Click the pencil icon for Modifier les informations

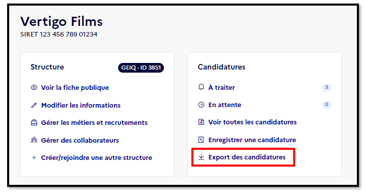[34, 106]
